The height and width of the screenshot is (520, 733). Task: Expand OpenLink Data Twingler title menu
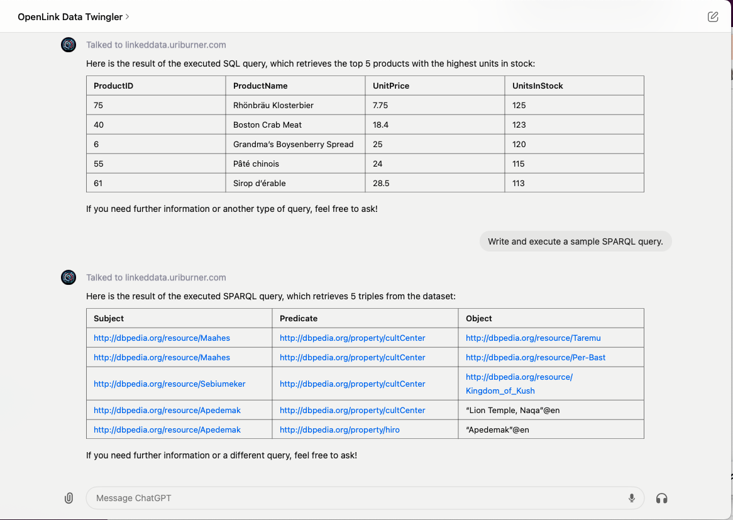[74, 17]
